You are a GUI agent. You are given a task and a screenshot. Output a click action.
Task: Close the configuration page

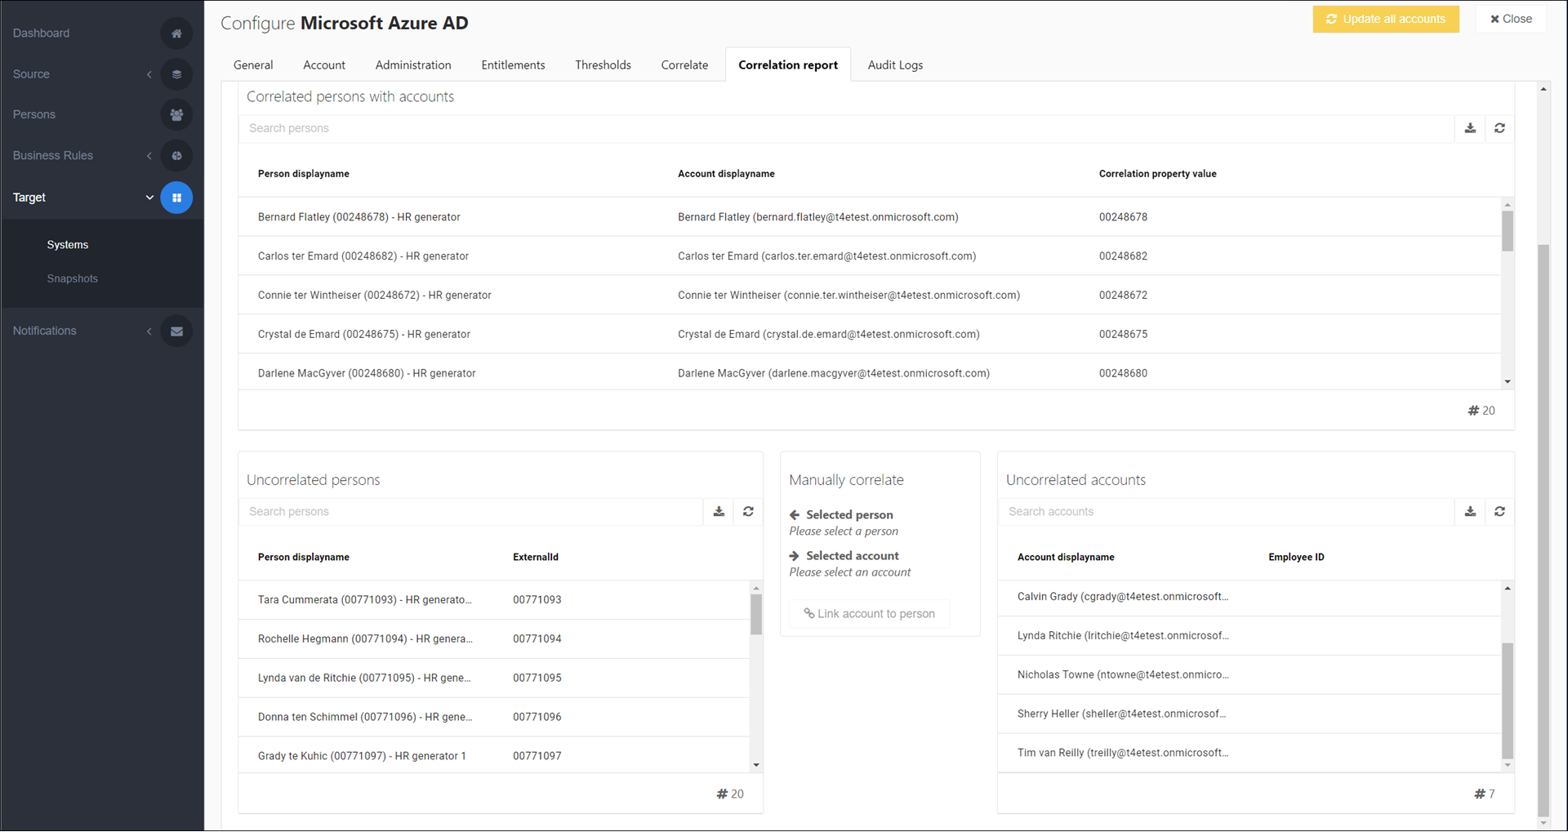pos(1511,19)
